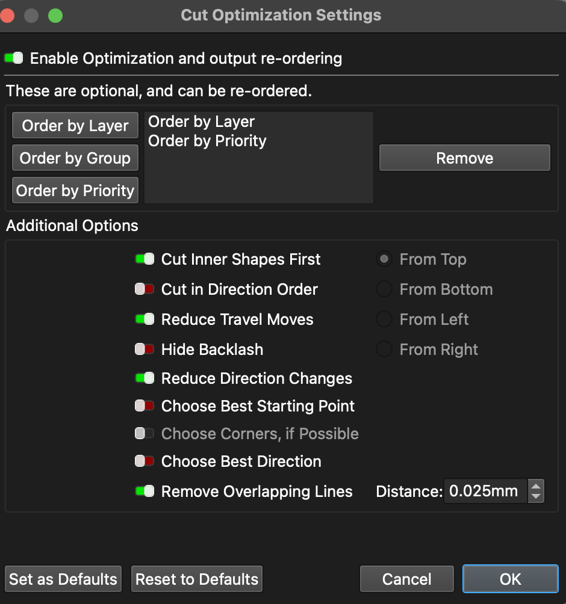
Task: Enable Choose Best Starting Point
Action: click(145, 406)
